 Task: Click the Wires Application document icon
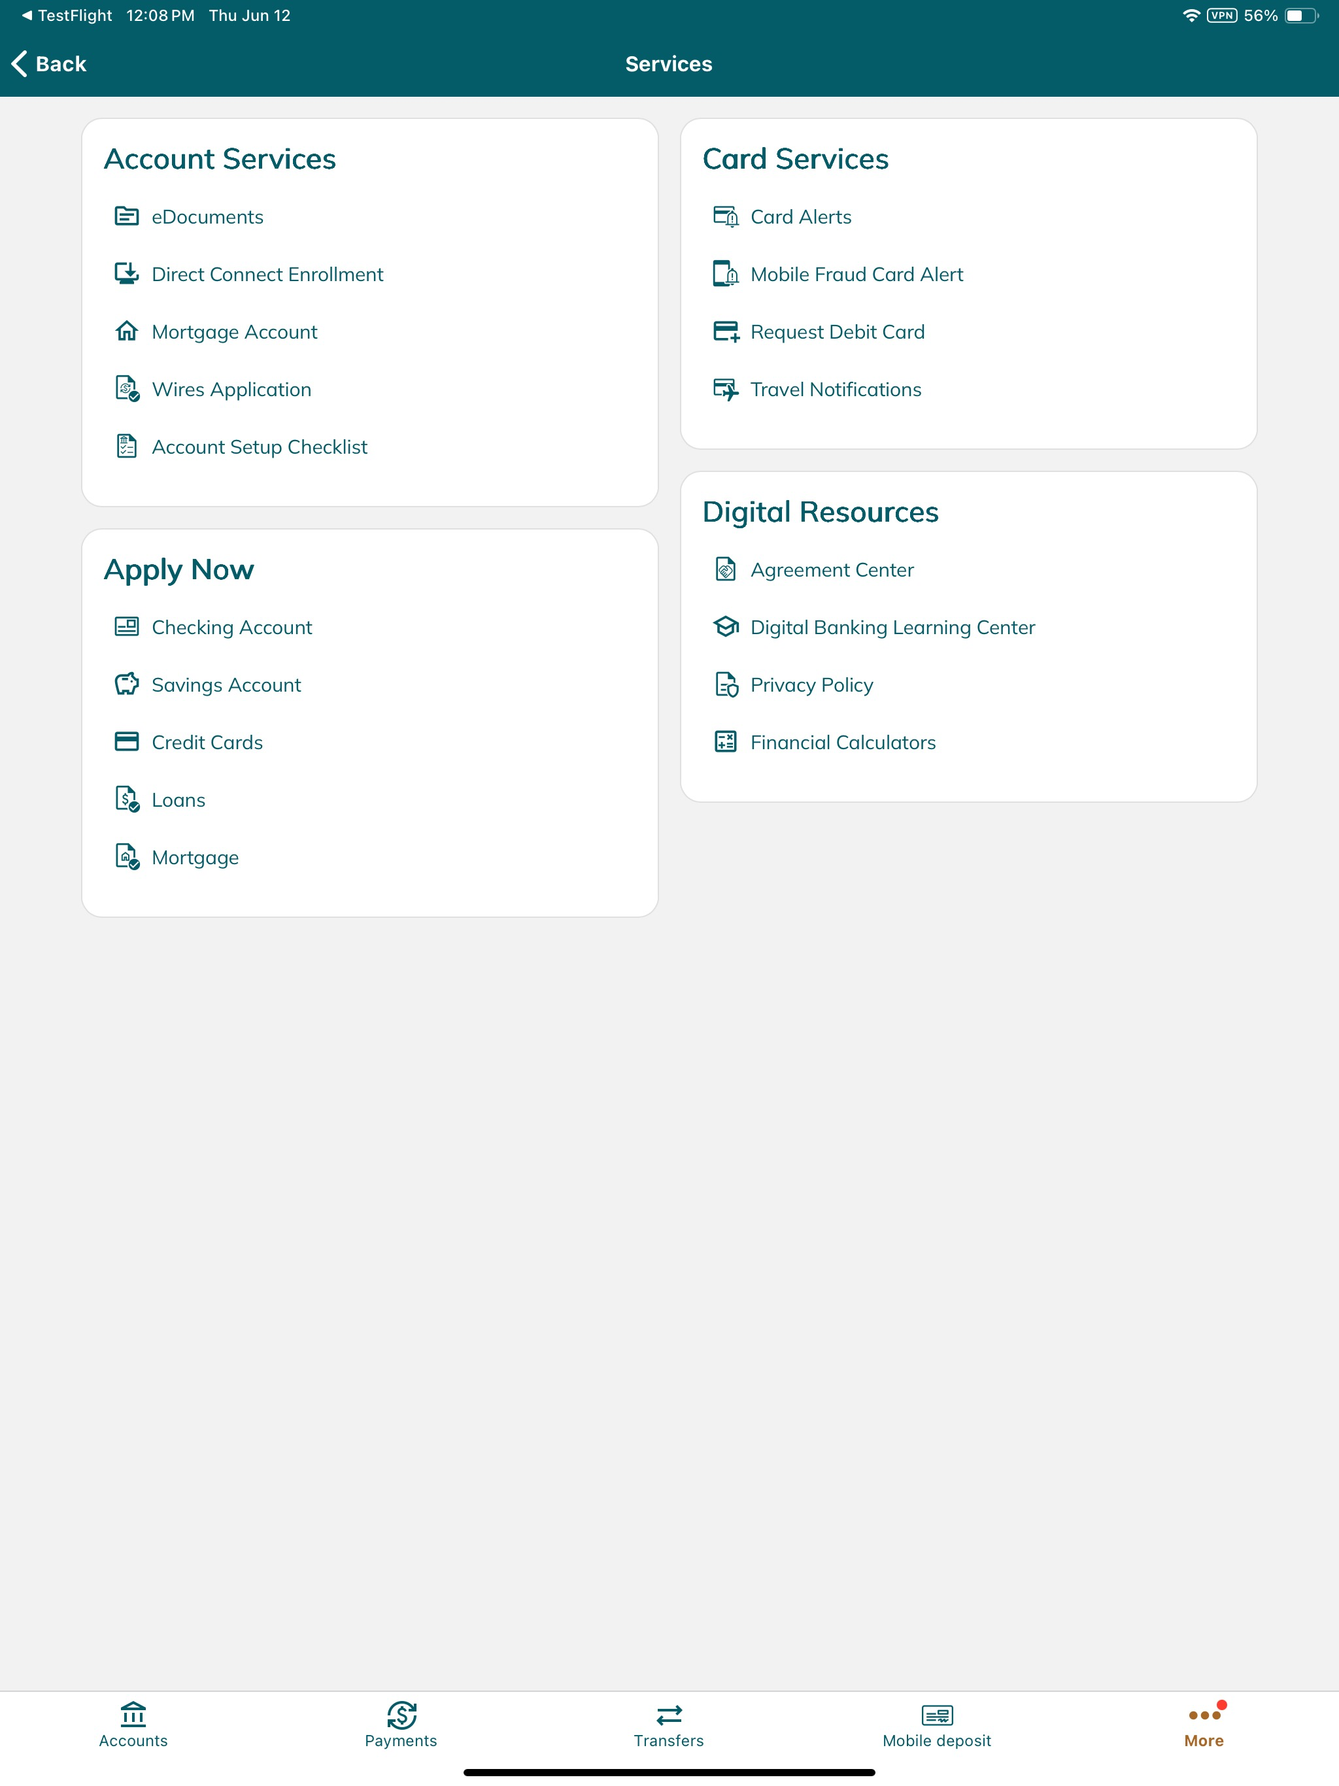[x=127, y=388]
